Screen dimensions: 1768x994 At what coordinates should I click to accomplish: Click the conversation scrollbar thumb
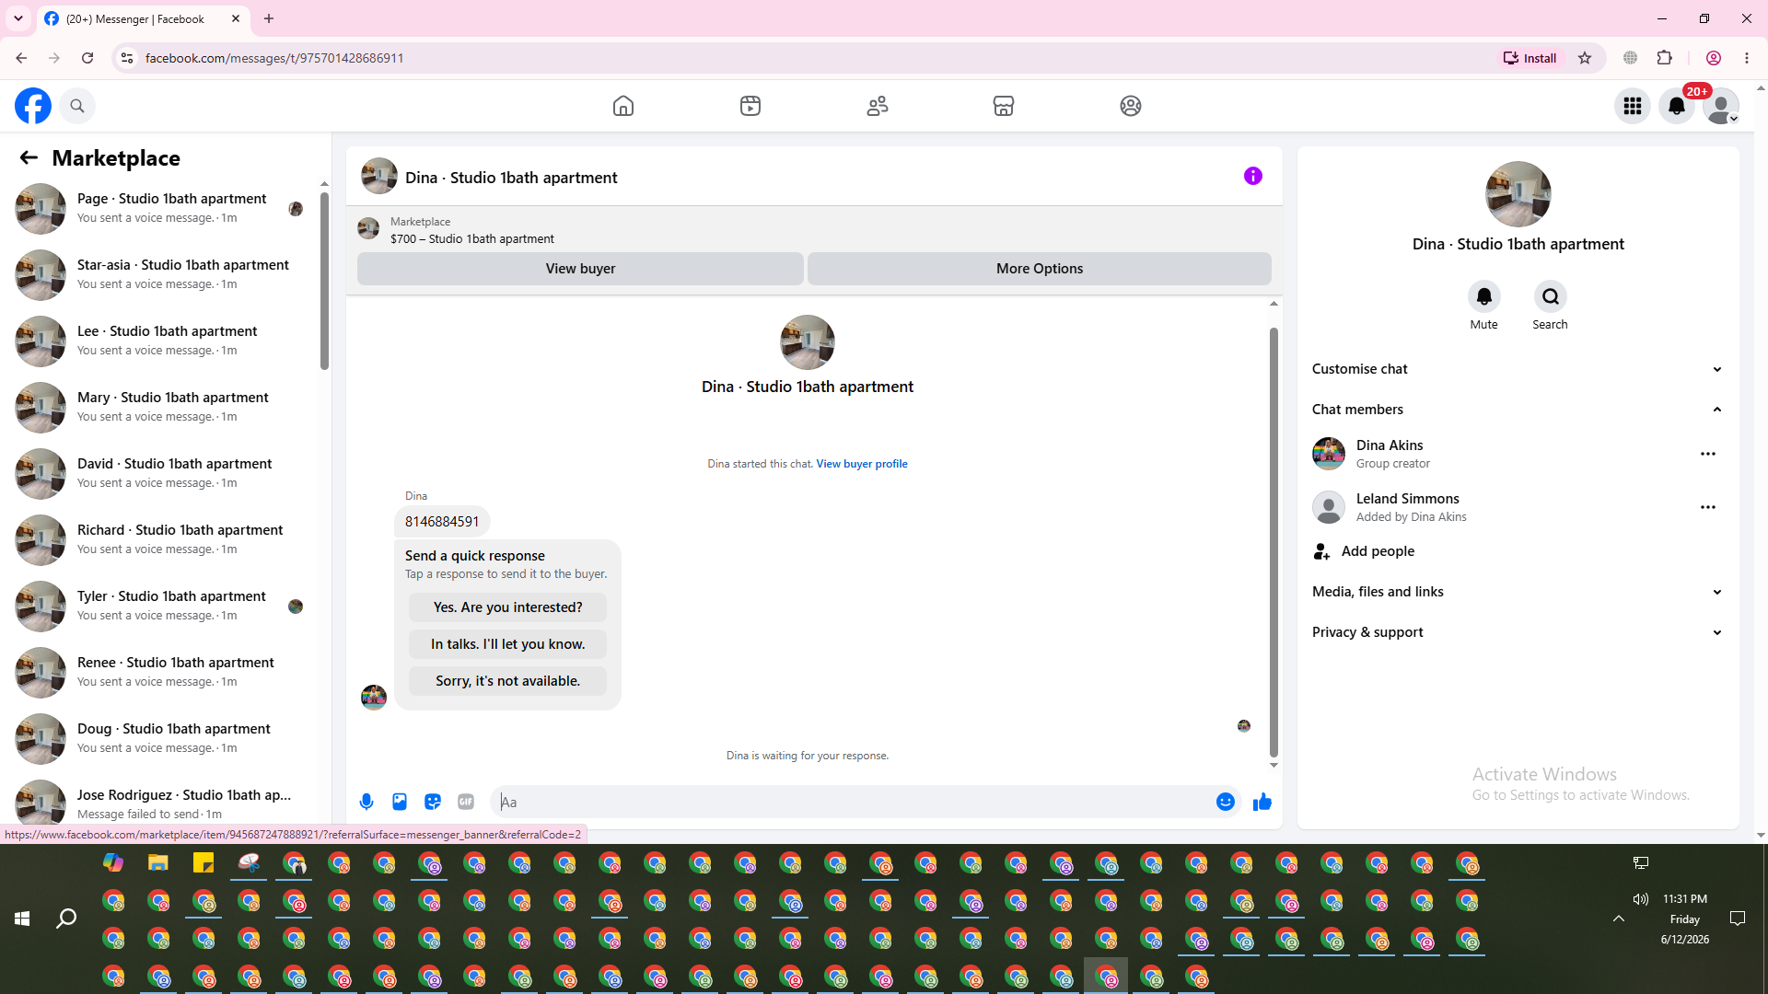click(x=1274, y=542)
